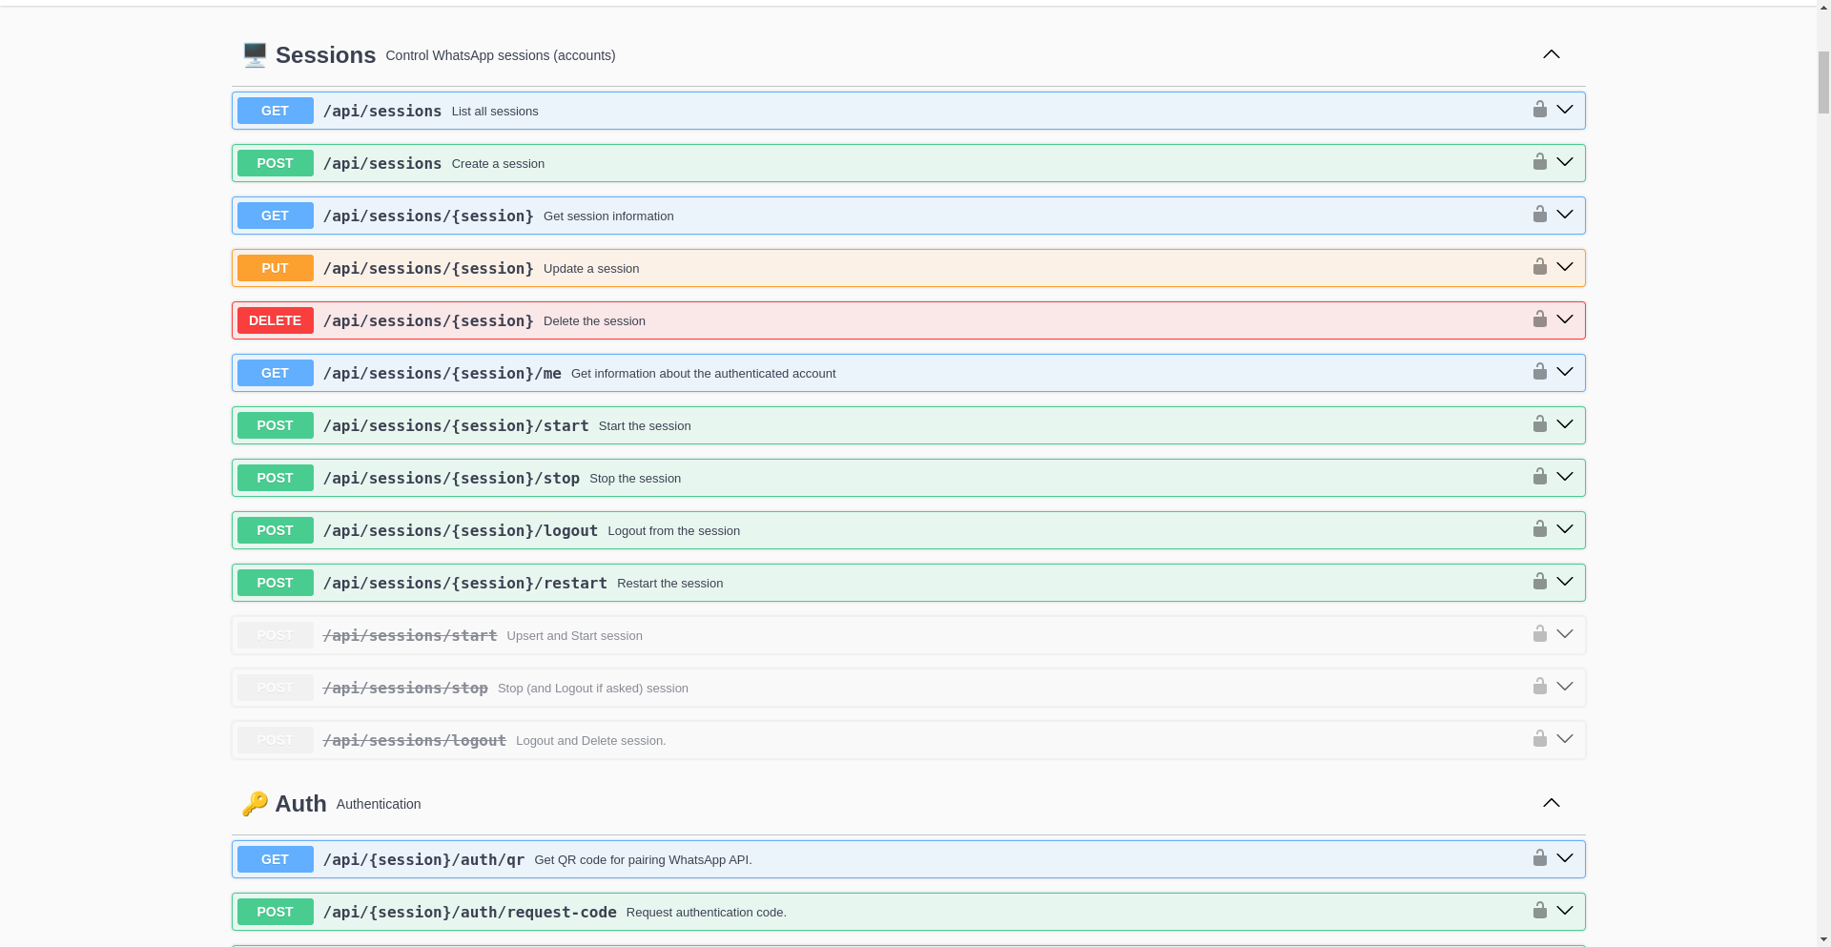Click the lock icon on POST /api/sessions/{session}/logout
Image resolution: width=1831 pixels, height=947 pixels.
point(1540,528)
